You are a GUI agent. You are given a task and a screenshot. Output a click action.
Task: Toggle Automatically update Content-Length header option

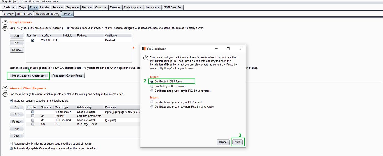pyautogui.click(x=11, y=148)
